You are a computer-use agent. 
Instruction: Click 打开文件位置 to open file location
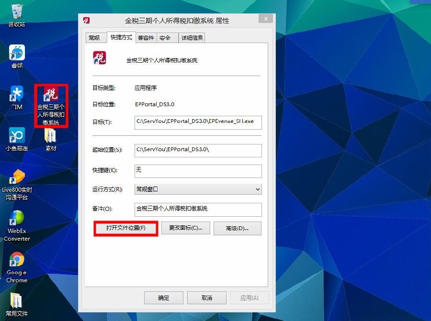click(125, 228)
